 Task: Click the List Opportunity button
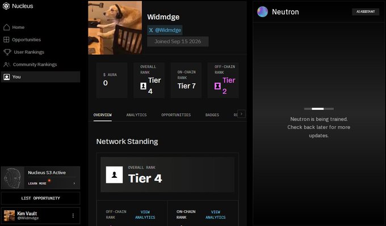pos(41,198)
